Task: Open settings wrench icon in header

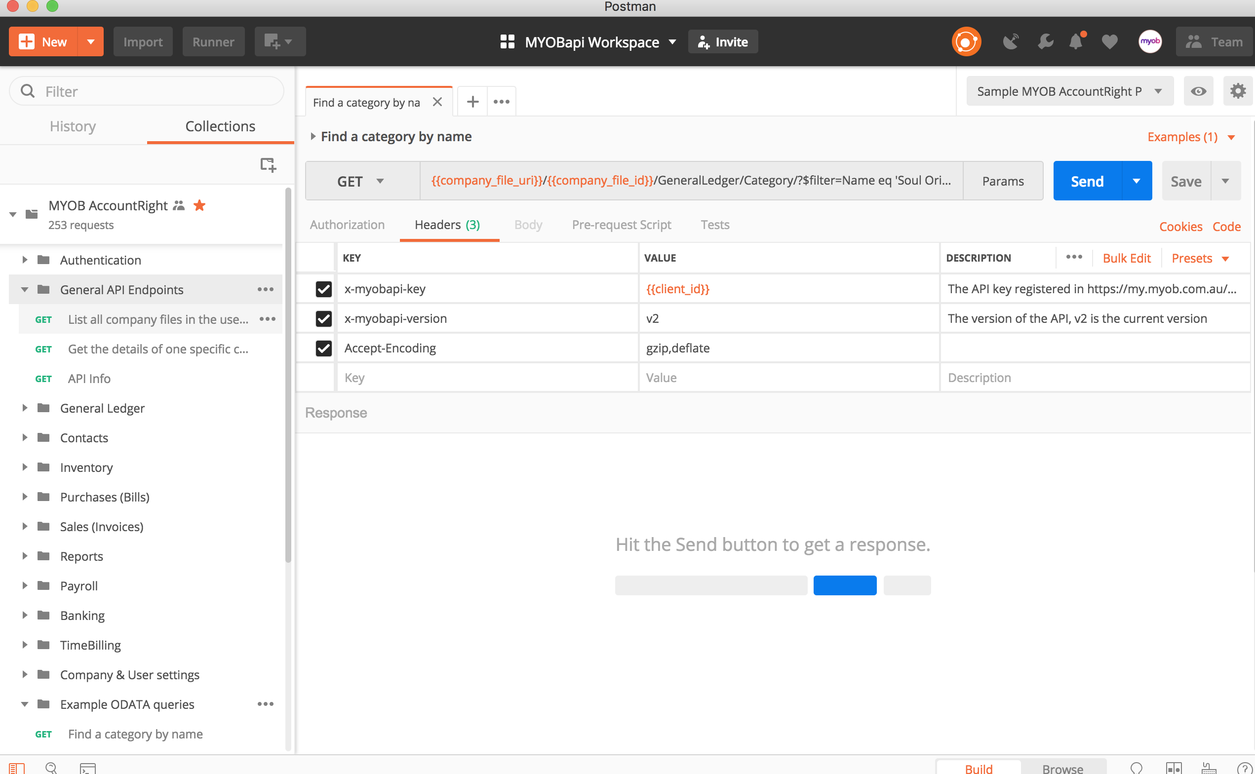Action: [1045, 41]
